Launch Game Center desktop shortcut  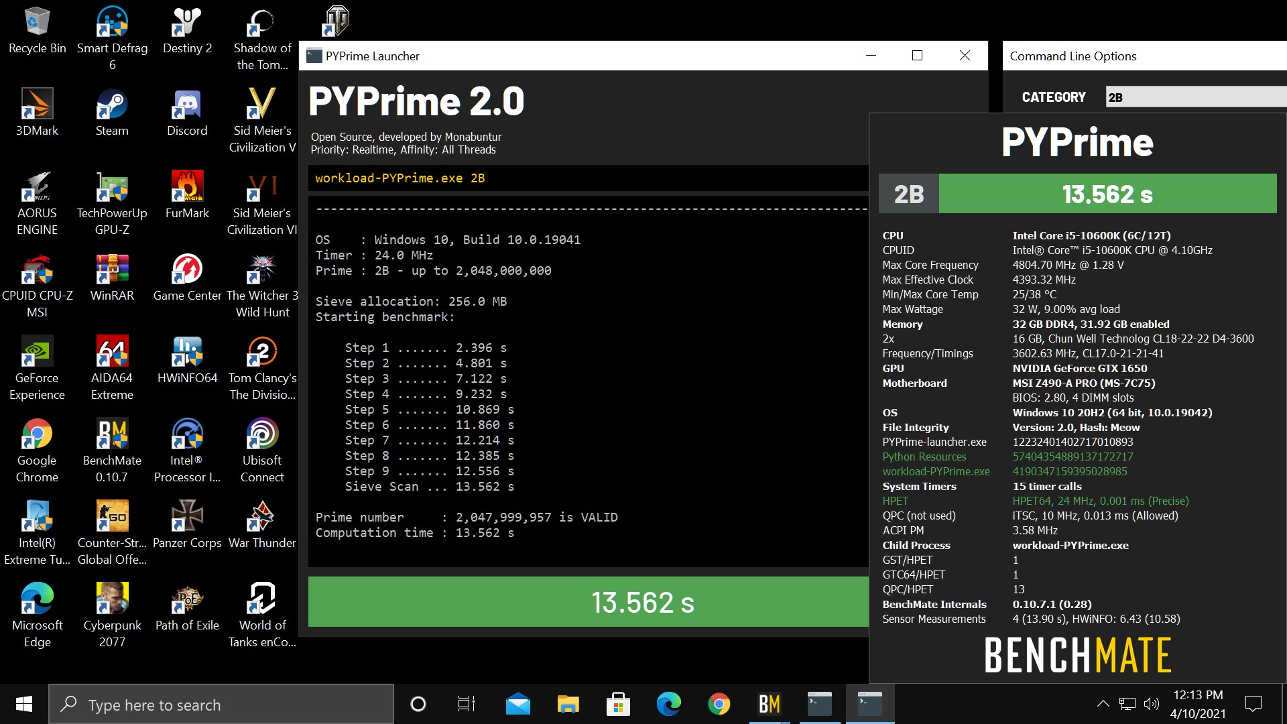187,278
